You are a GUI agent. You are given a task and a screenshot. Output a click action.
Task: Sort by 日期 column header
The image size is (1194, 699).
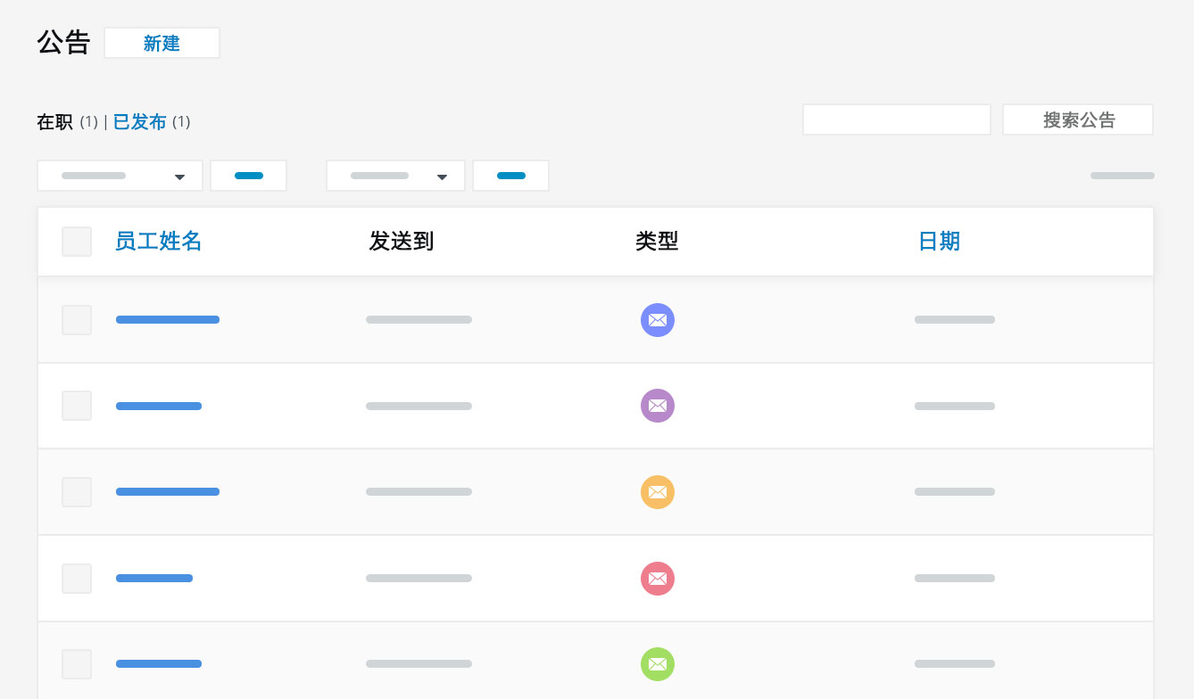pos(939,242)
